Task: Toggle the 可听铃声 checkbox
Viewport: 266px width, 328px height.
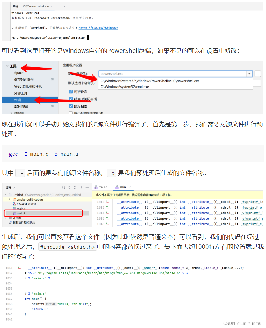Action: (71, 92)
